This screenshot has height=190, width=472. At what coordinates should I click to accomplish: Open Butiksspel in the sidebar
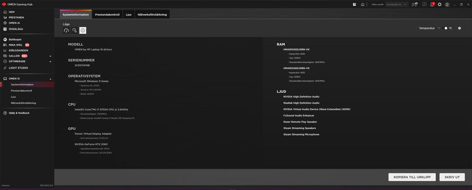click(x=15, y=39)
